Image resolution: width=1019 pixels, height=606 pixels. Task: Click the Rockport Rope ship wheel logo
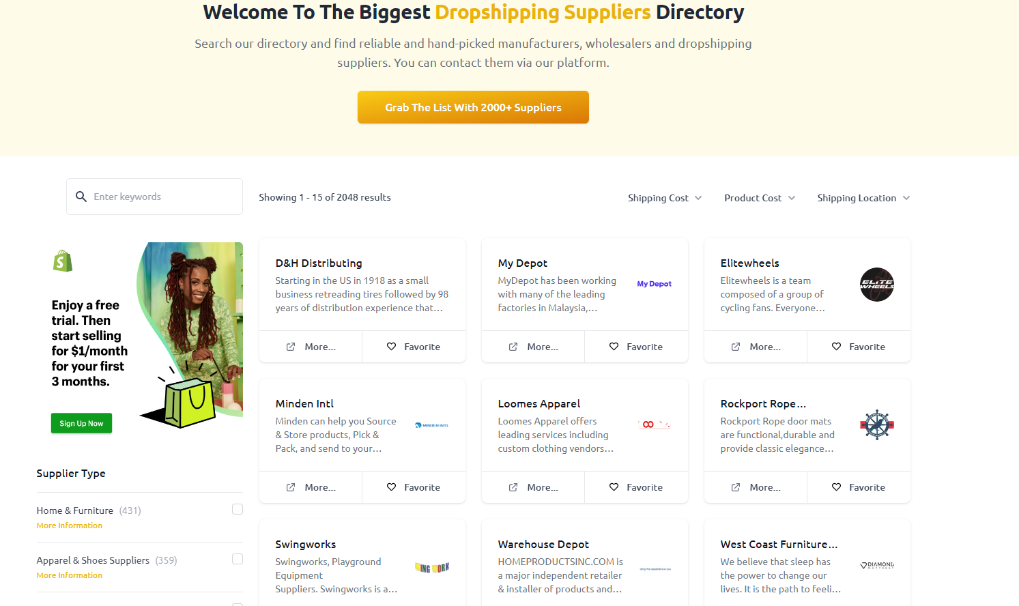pos(877,425)
